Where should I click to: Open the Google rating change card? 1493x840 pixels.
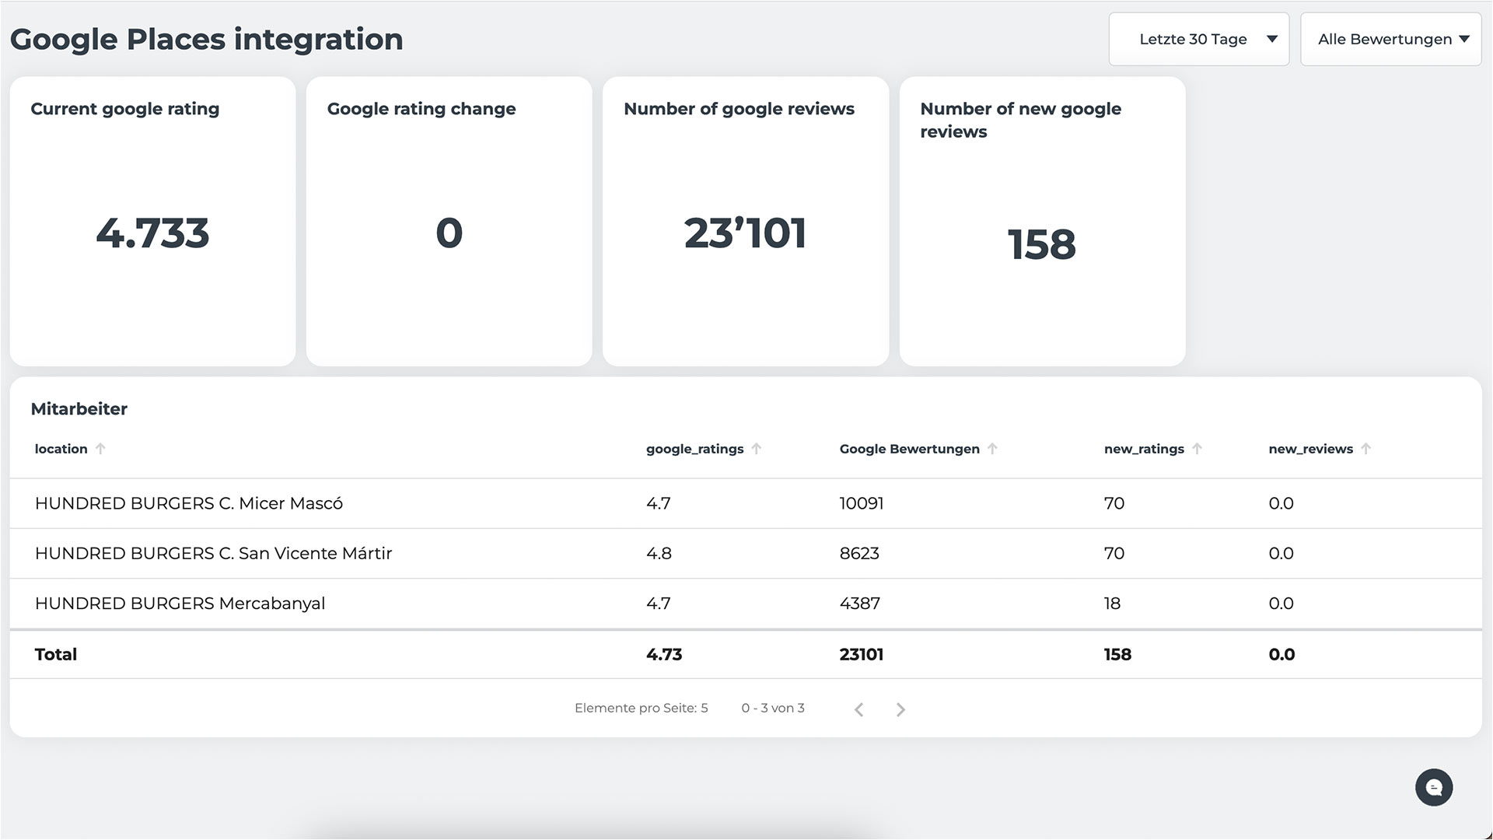449,221
